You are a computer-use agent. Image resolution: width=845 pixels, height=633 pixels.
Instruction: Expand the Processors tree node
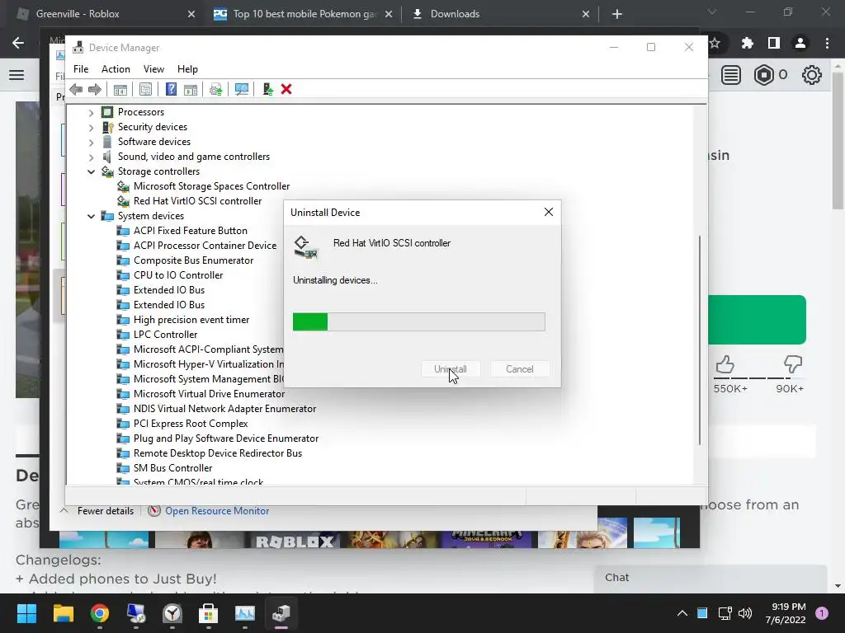[91, 112]
